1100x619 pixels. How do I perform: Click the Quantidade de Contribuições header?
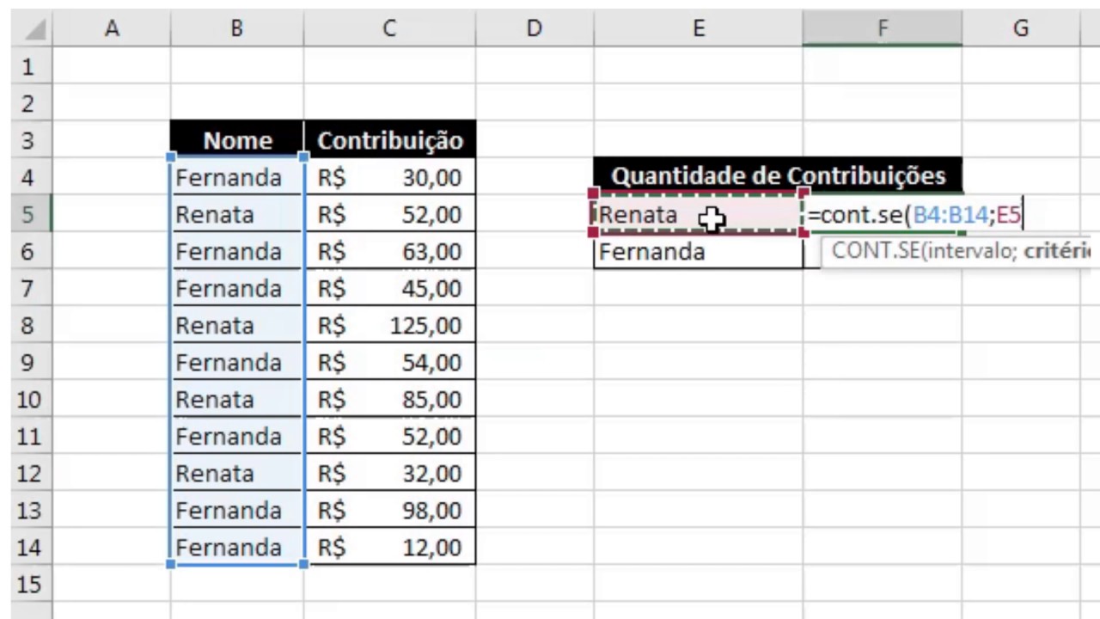point(779,176)
